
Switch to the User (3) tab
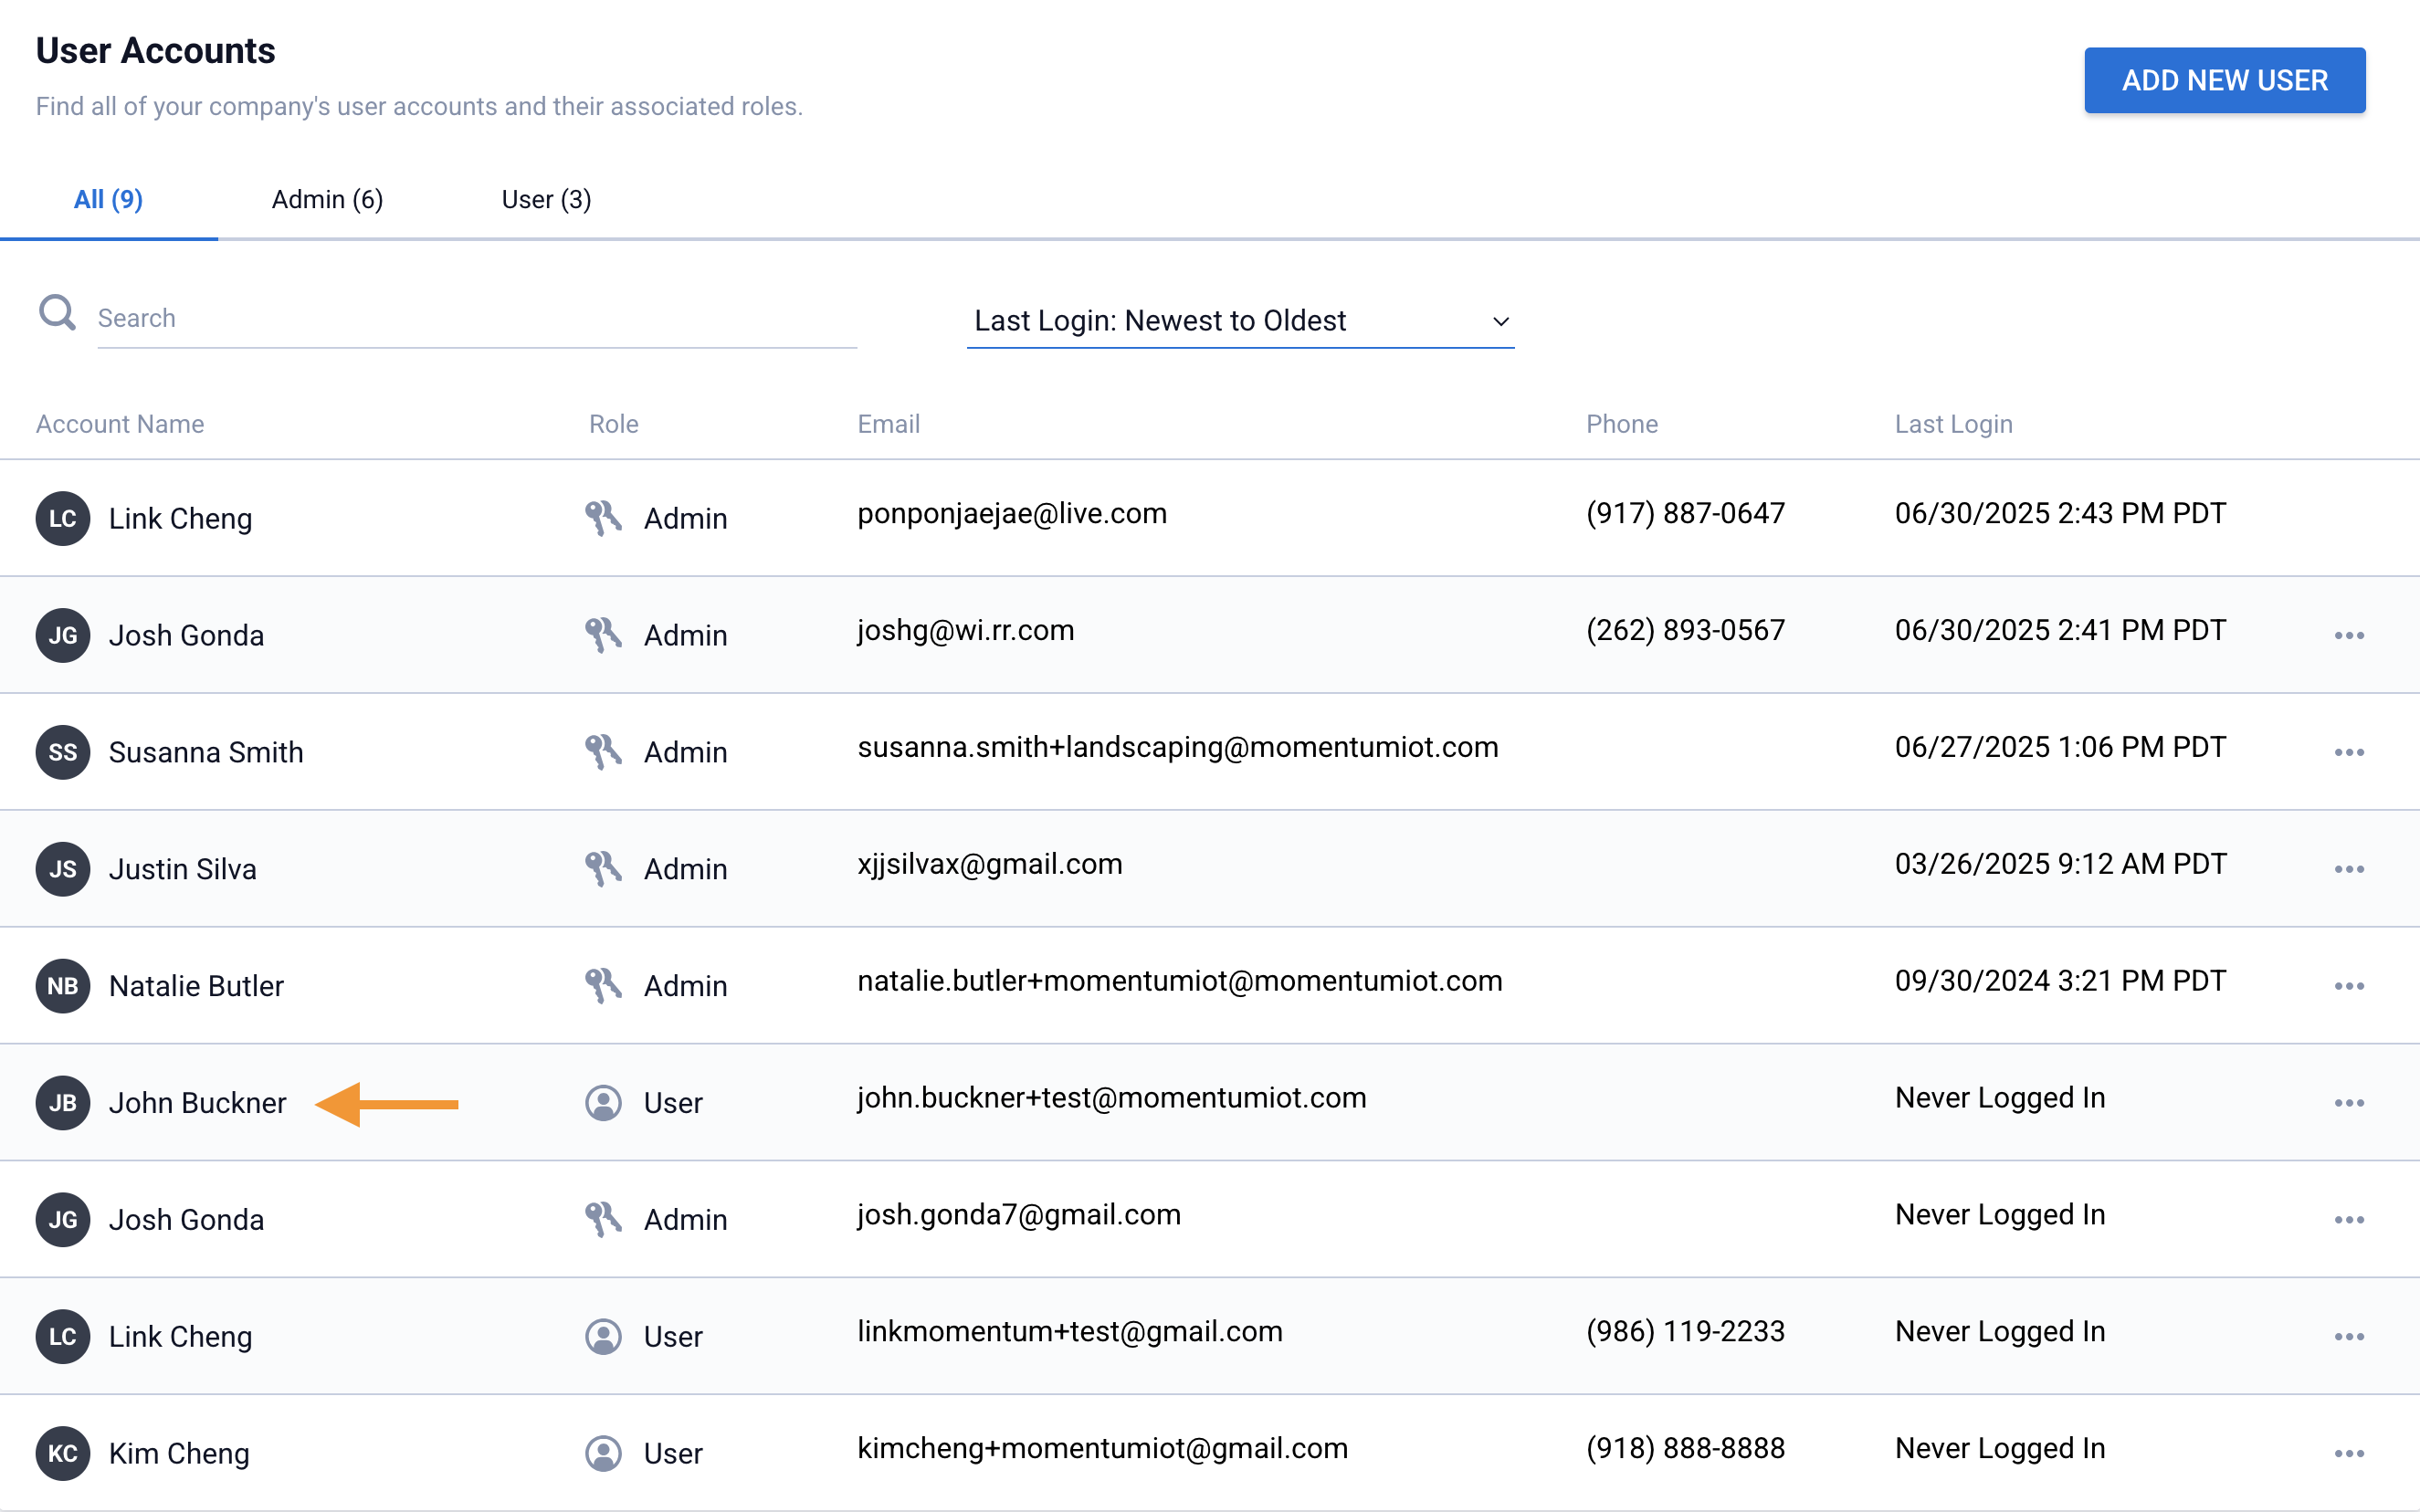coord(546,200)
